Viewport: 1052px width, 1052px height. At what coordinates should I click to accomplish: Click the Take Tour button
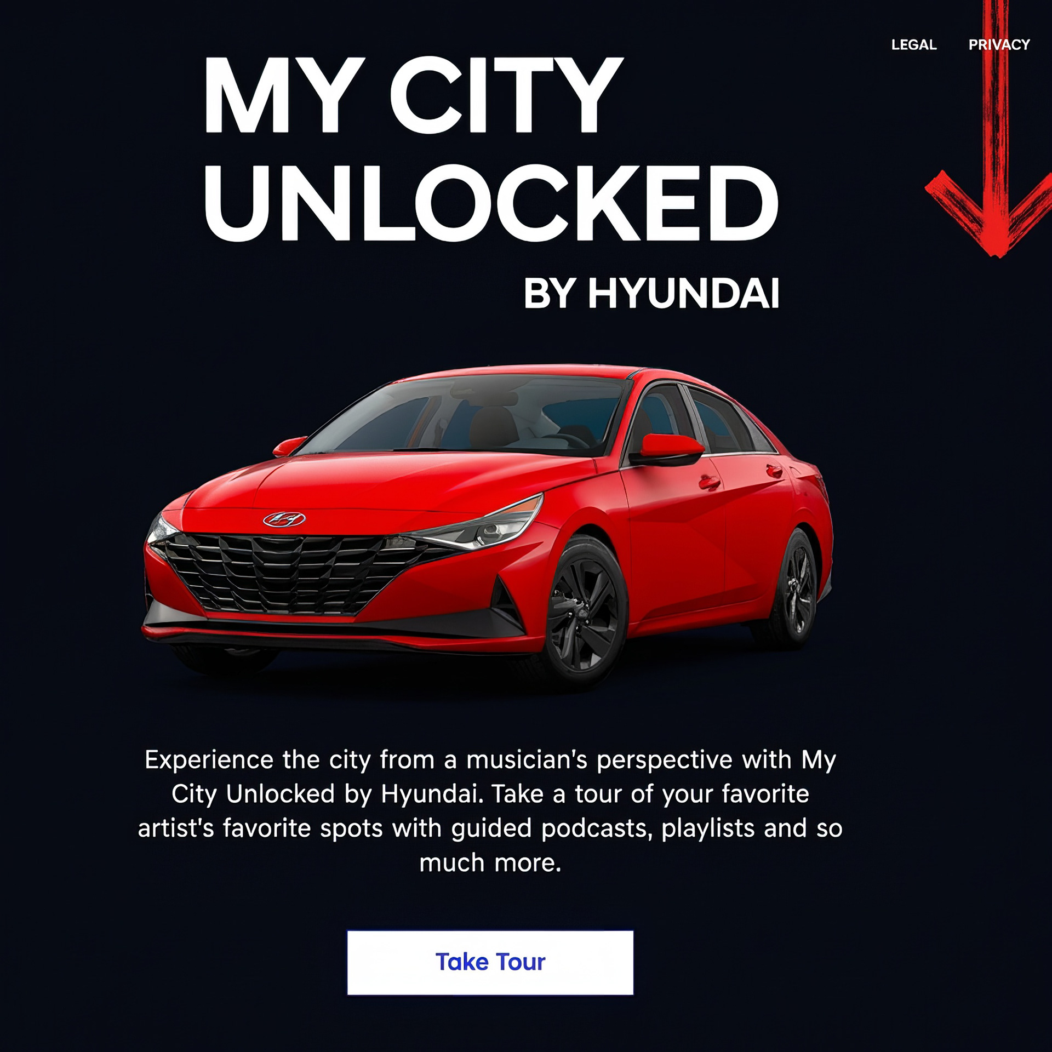click(x=490, y=963)
